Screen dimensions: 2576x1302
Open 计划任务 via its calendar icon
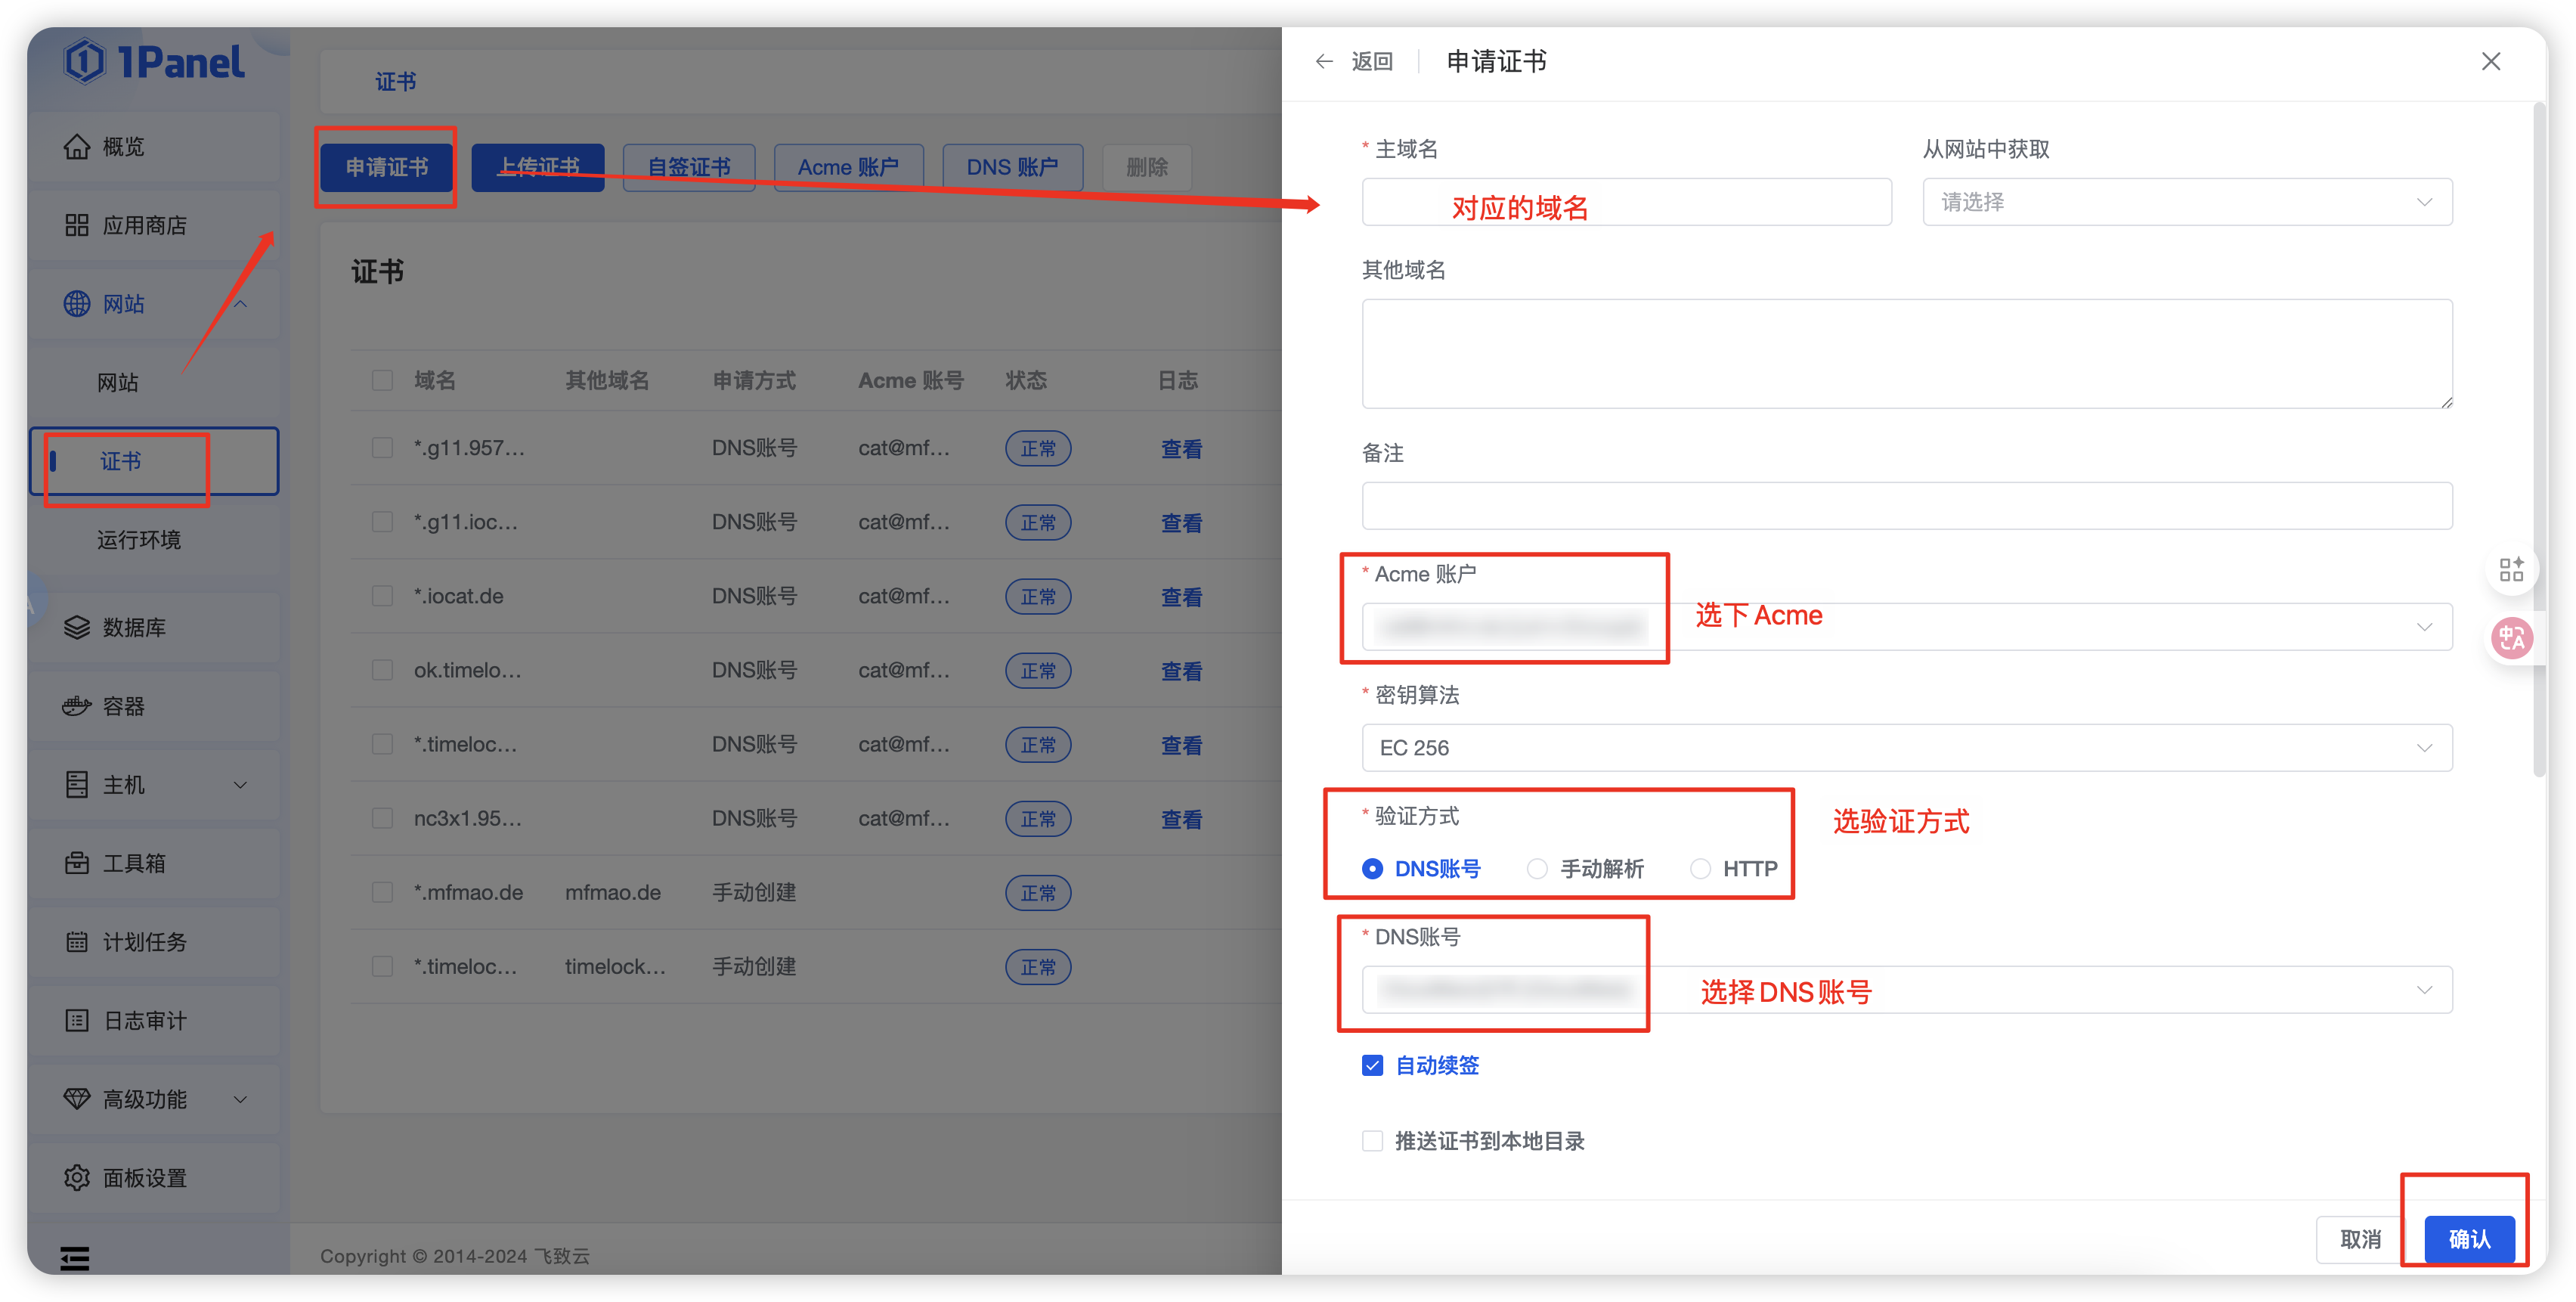pos(76,942)
